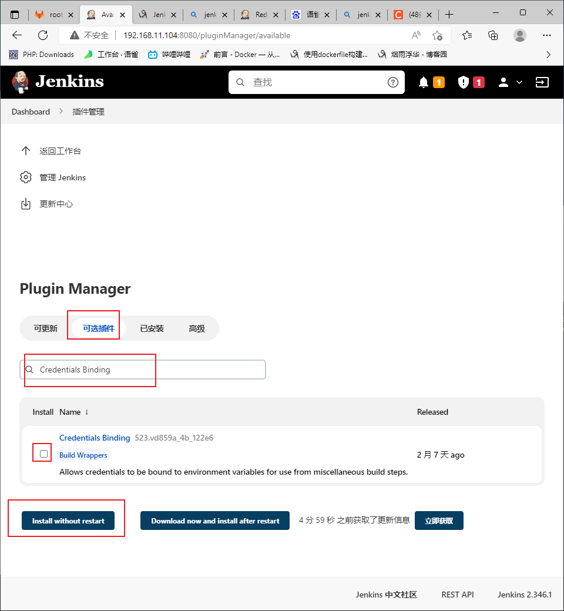
Task: Open the Credentials Binding plugin link
Action: 95,438
